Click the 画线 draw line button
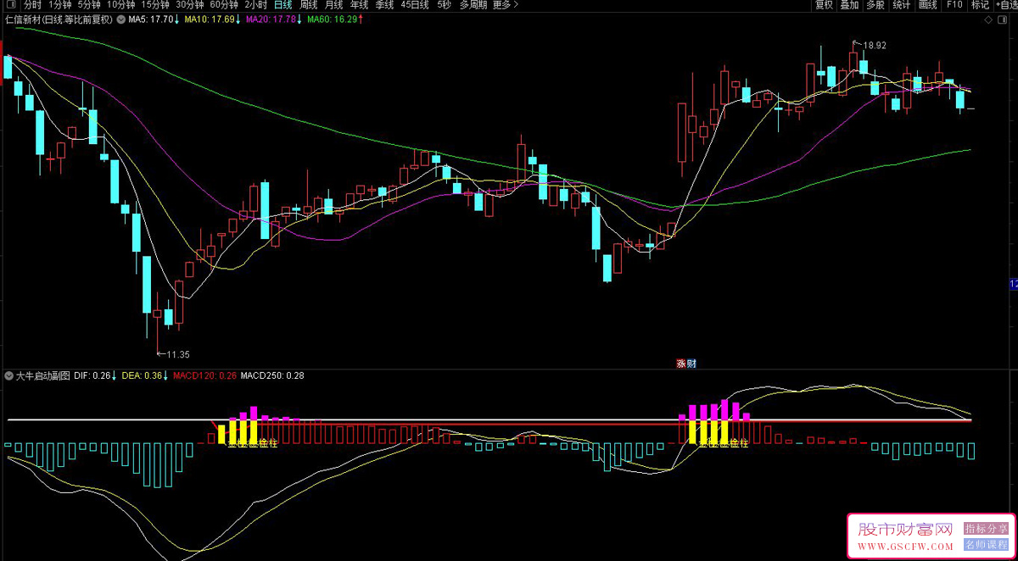 [928, 5]
